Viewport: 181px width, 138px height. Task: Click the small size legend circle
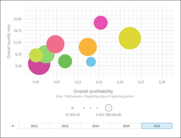click(73, 108)
